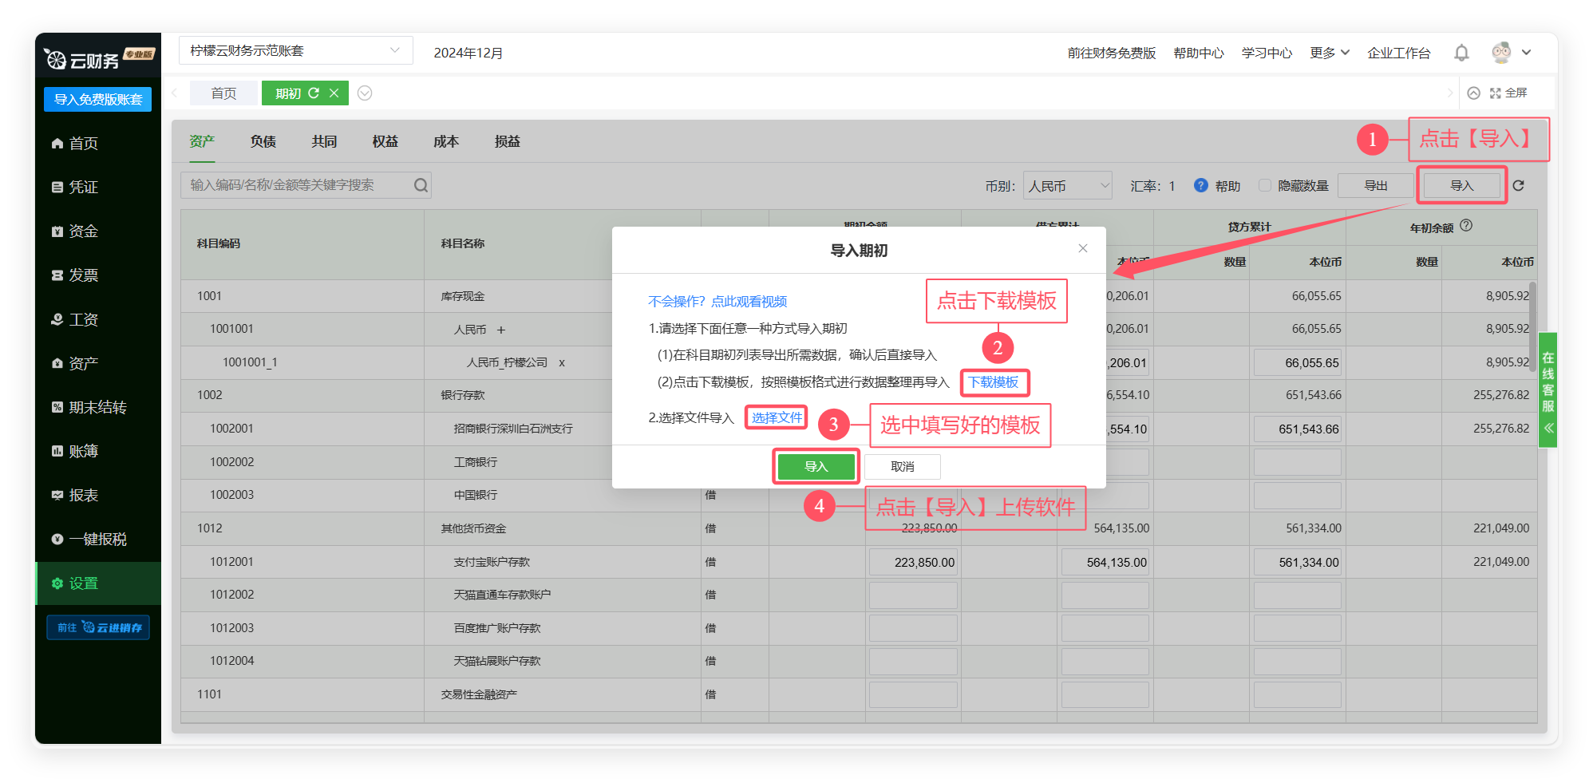The image size is (1593, 779).
Task: Click the search input for 编码/名称/金额
Action: (295, 185)
